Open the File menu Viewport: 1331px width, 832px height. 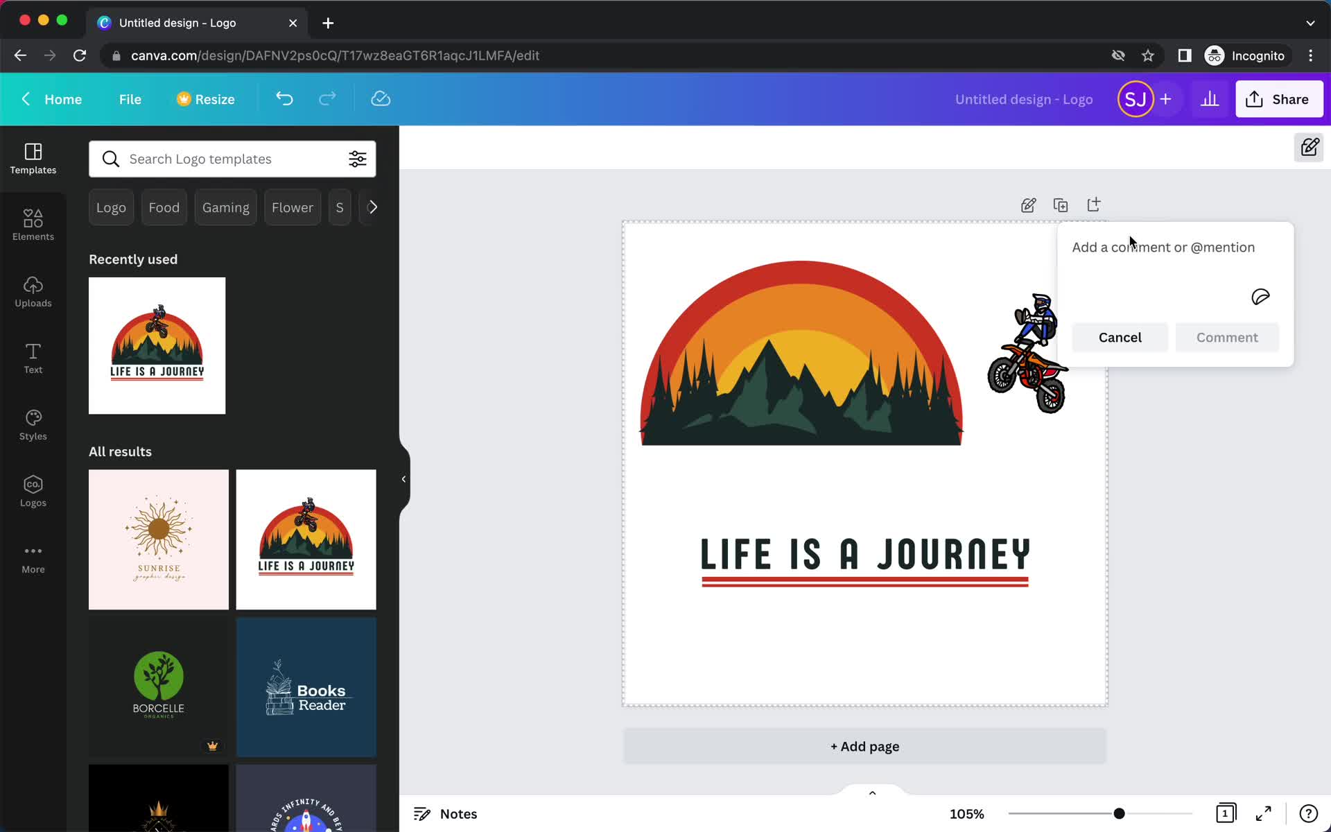[x=130, y=99]
